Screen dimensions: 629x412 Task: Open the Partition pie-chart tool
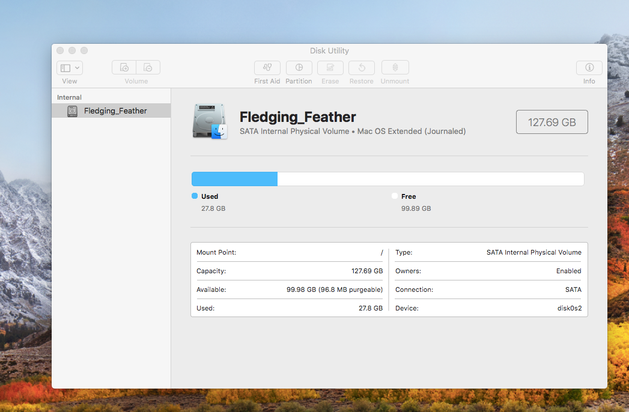tap(299, 67)
